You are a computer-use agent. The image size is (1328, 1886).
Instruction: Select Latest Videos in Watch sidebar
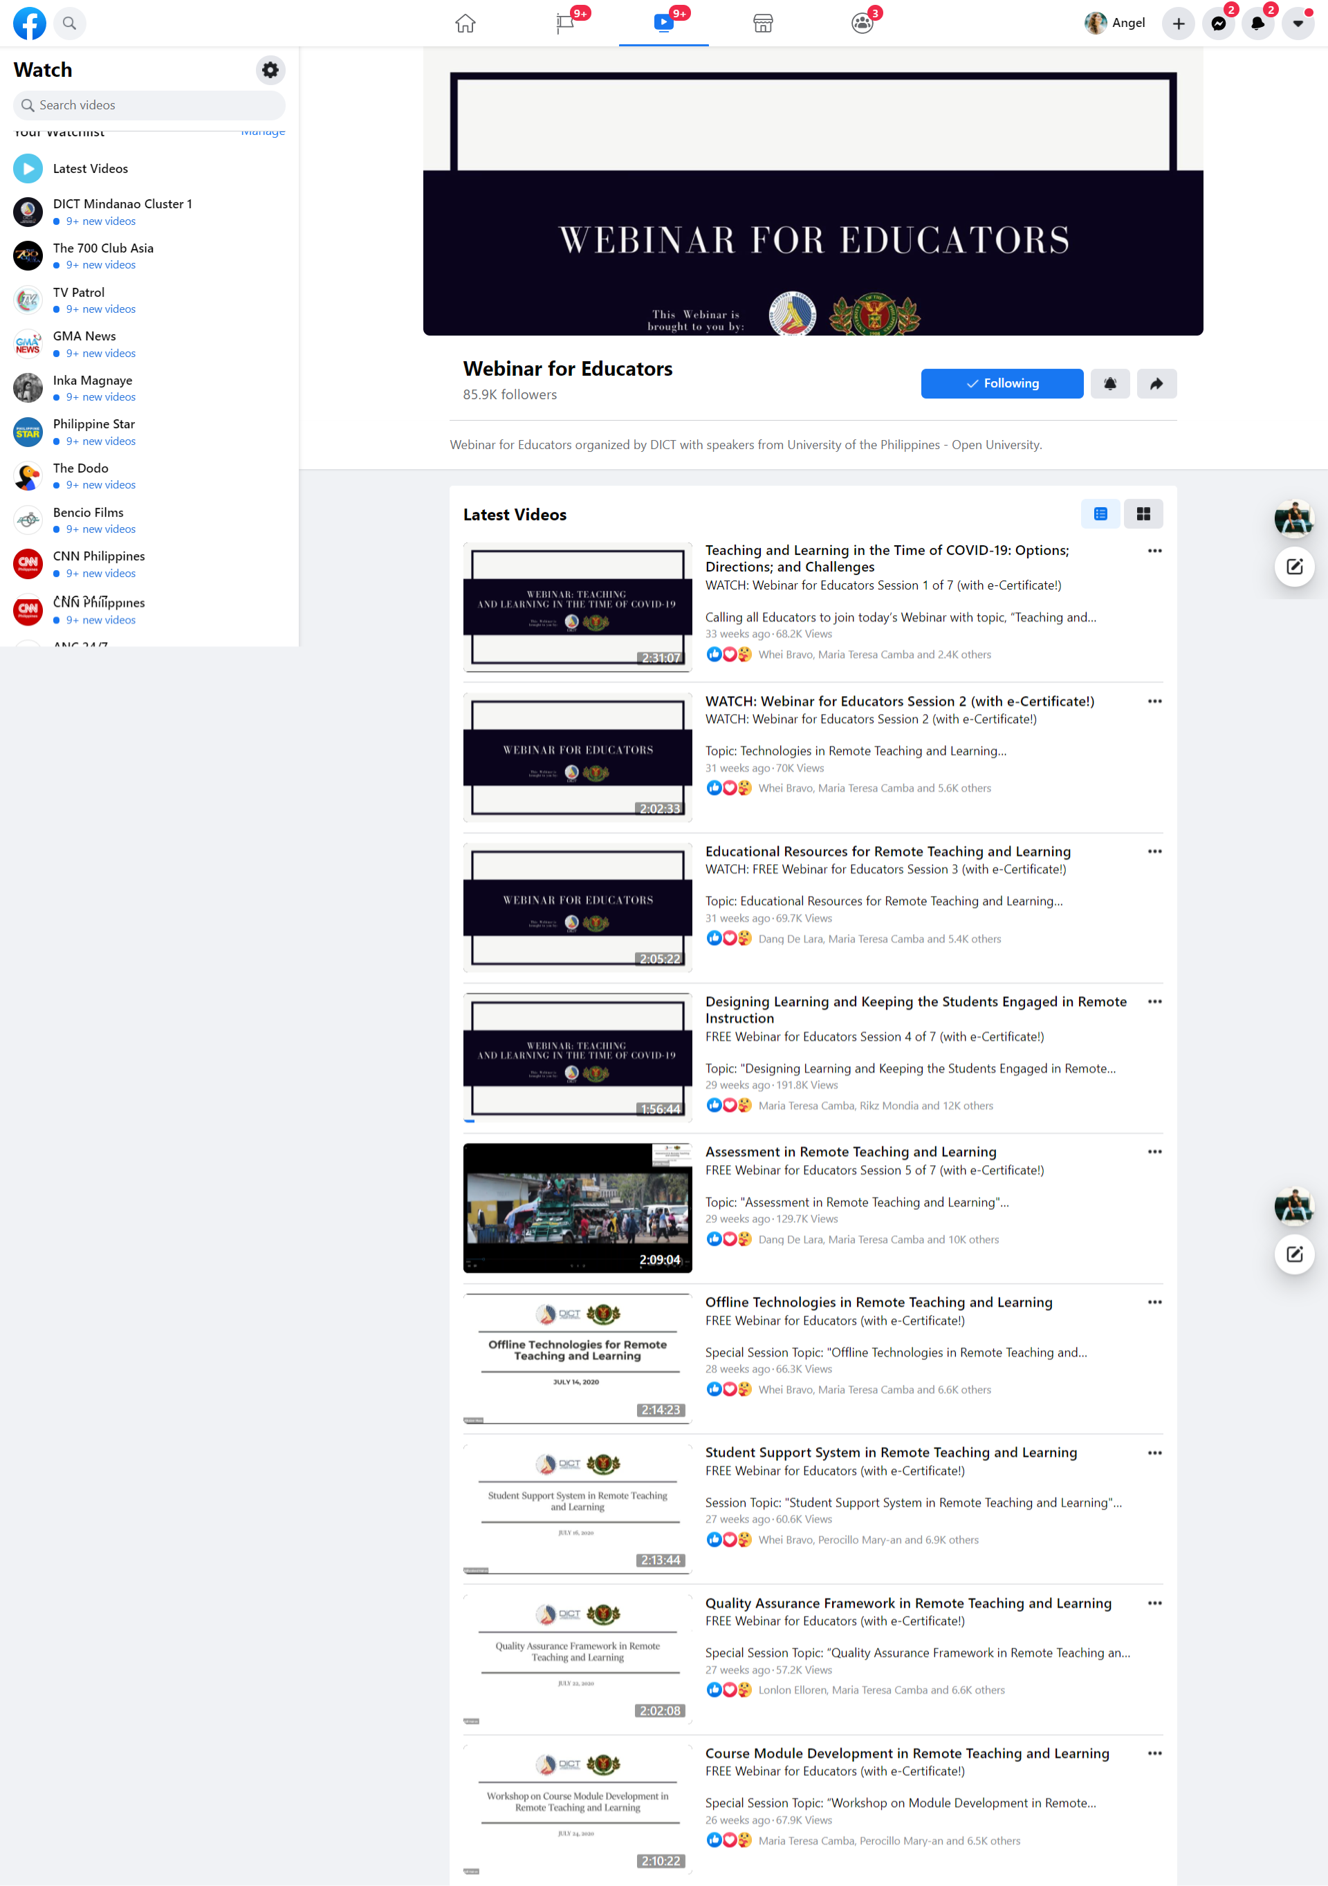(91, 168)
